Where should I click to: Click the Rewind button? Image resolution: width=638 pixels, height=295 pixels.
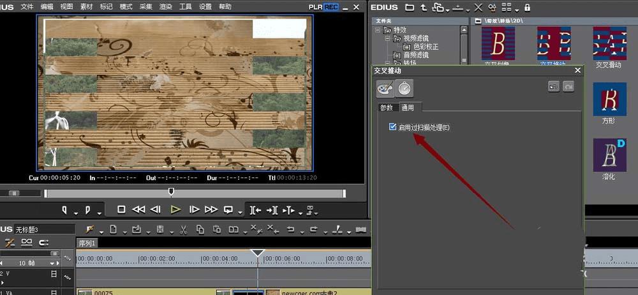(x=138, y=209)
